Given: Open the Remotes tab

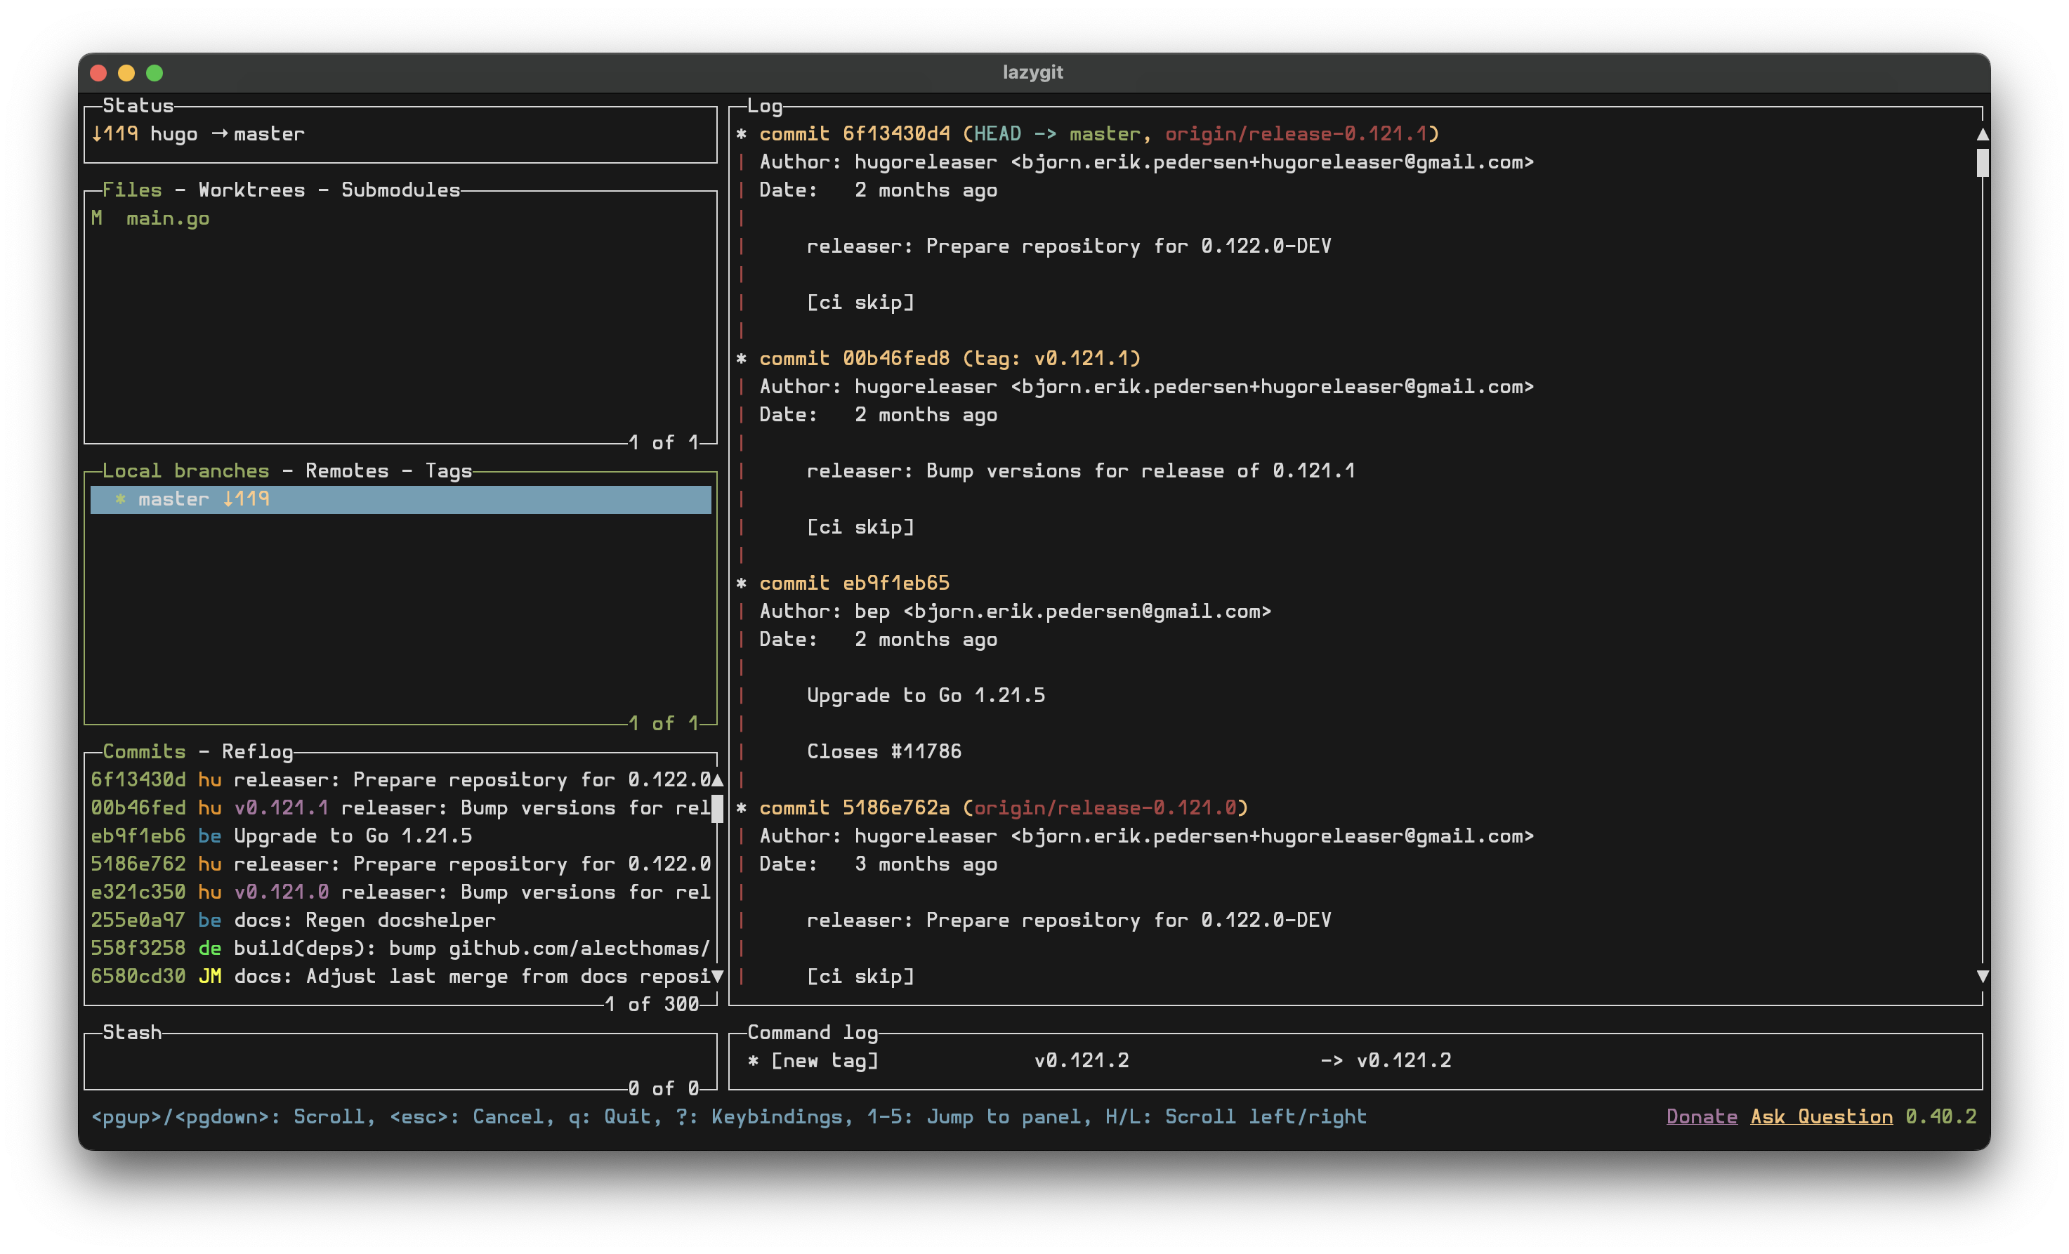Looking at the screenshot, I should point(347,471).
